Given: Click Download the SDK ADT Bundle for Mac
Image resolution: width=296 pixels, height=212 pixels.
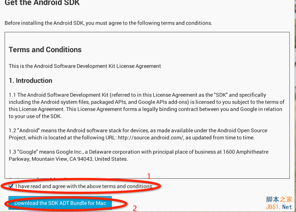Looking at the screenshot, I should pos(60,203).
